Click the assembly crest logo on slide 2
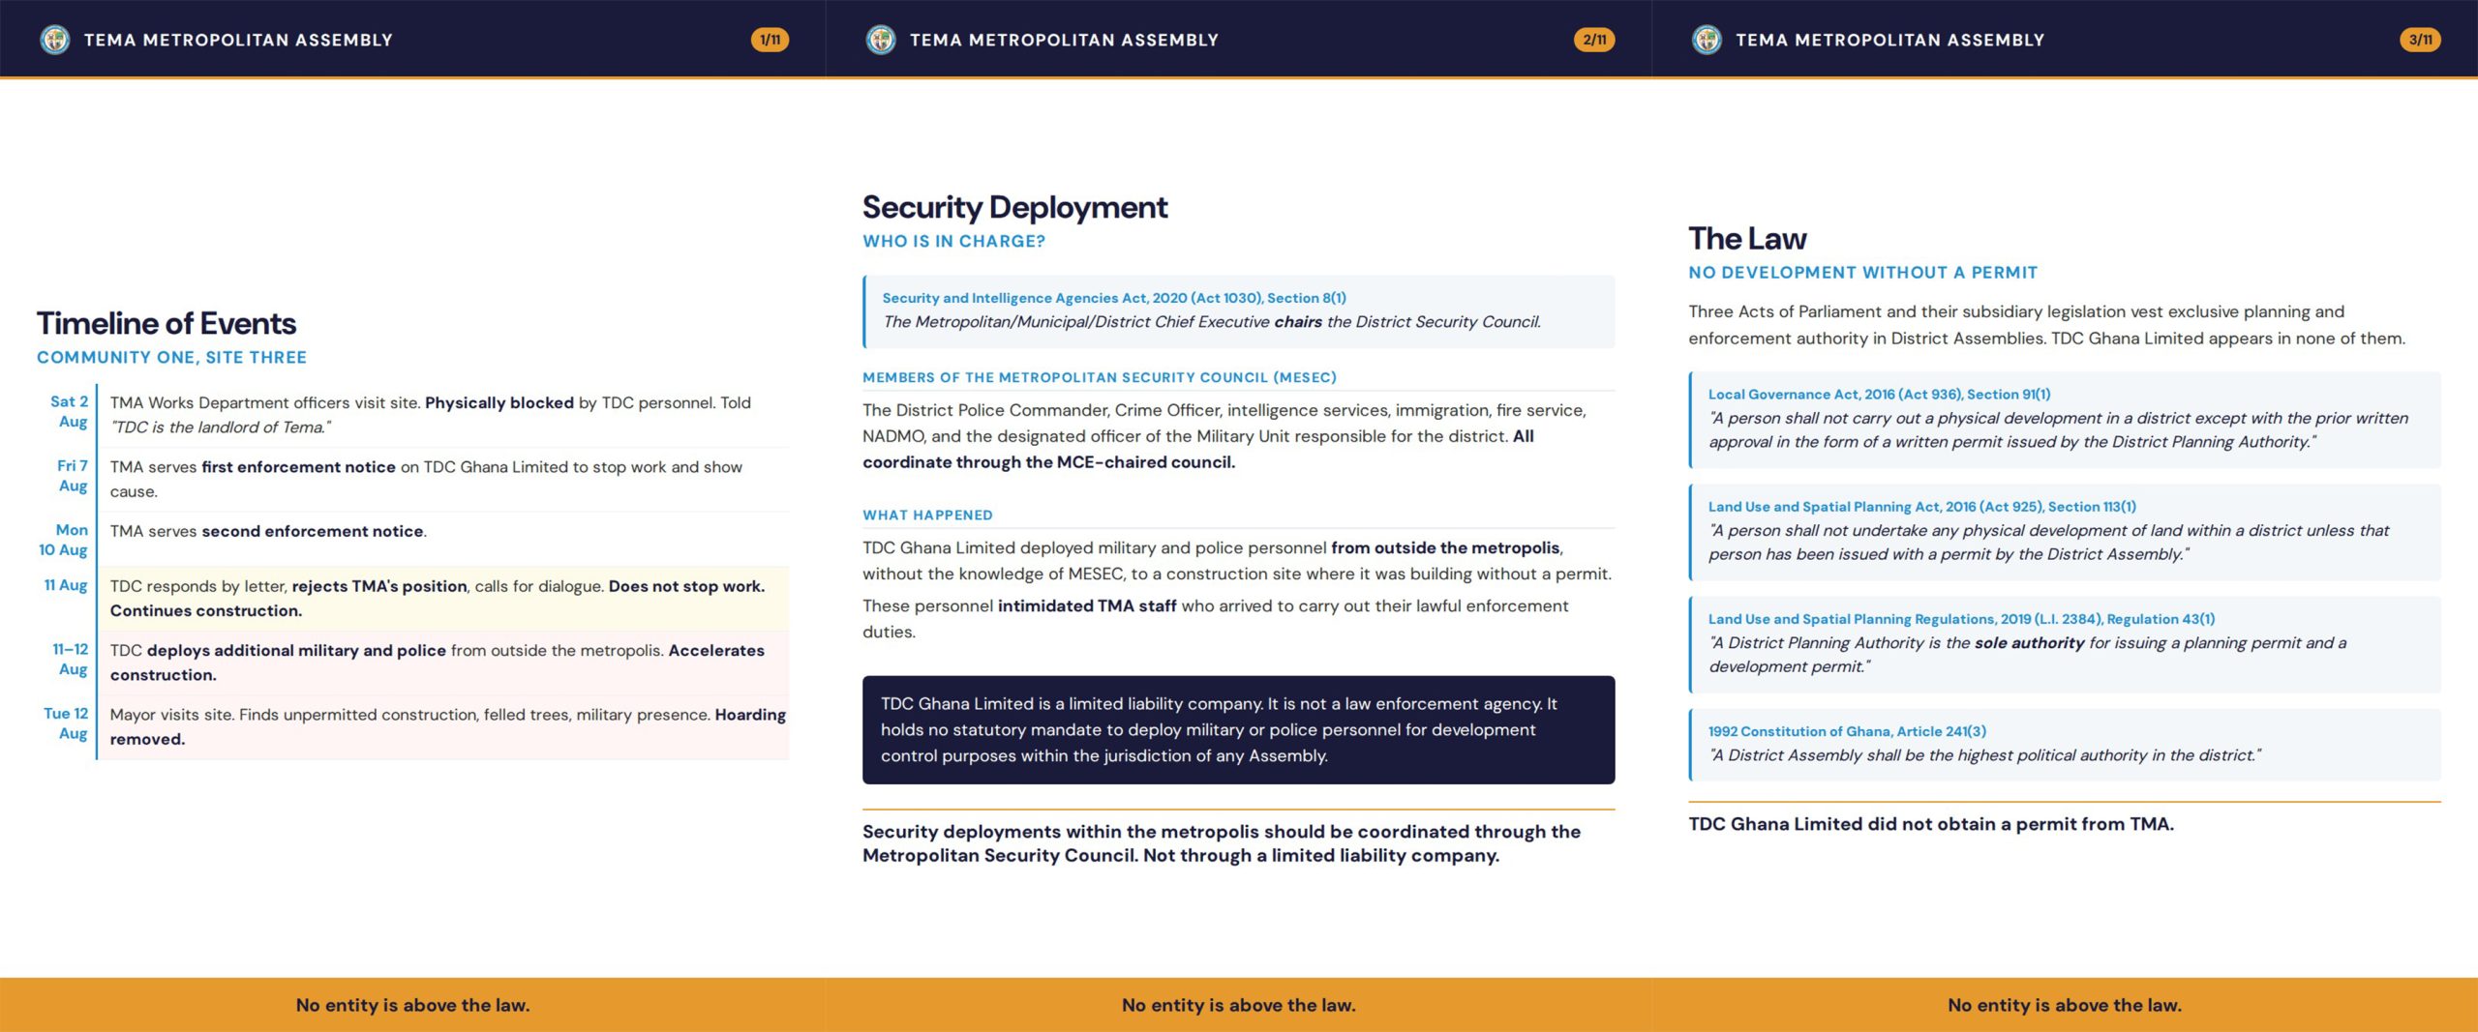Screen dimensions: 2478x1032 pyautogui.click(x=881, y=40)
